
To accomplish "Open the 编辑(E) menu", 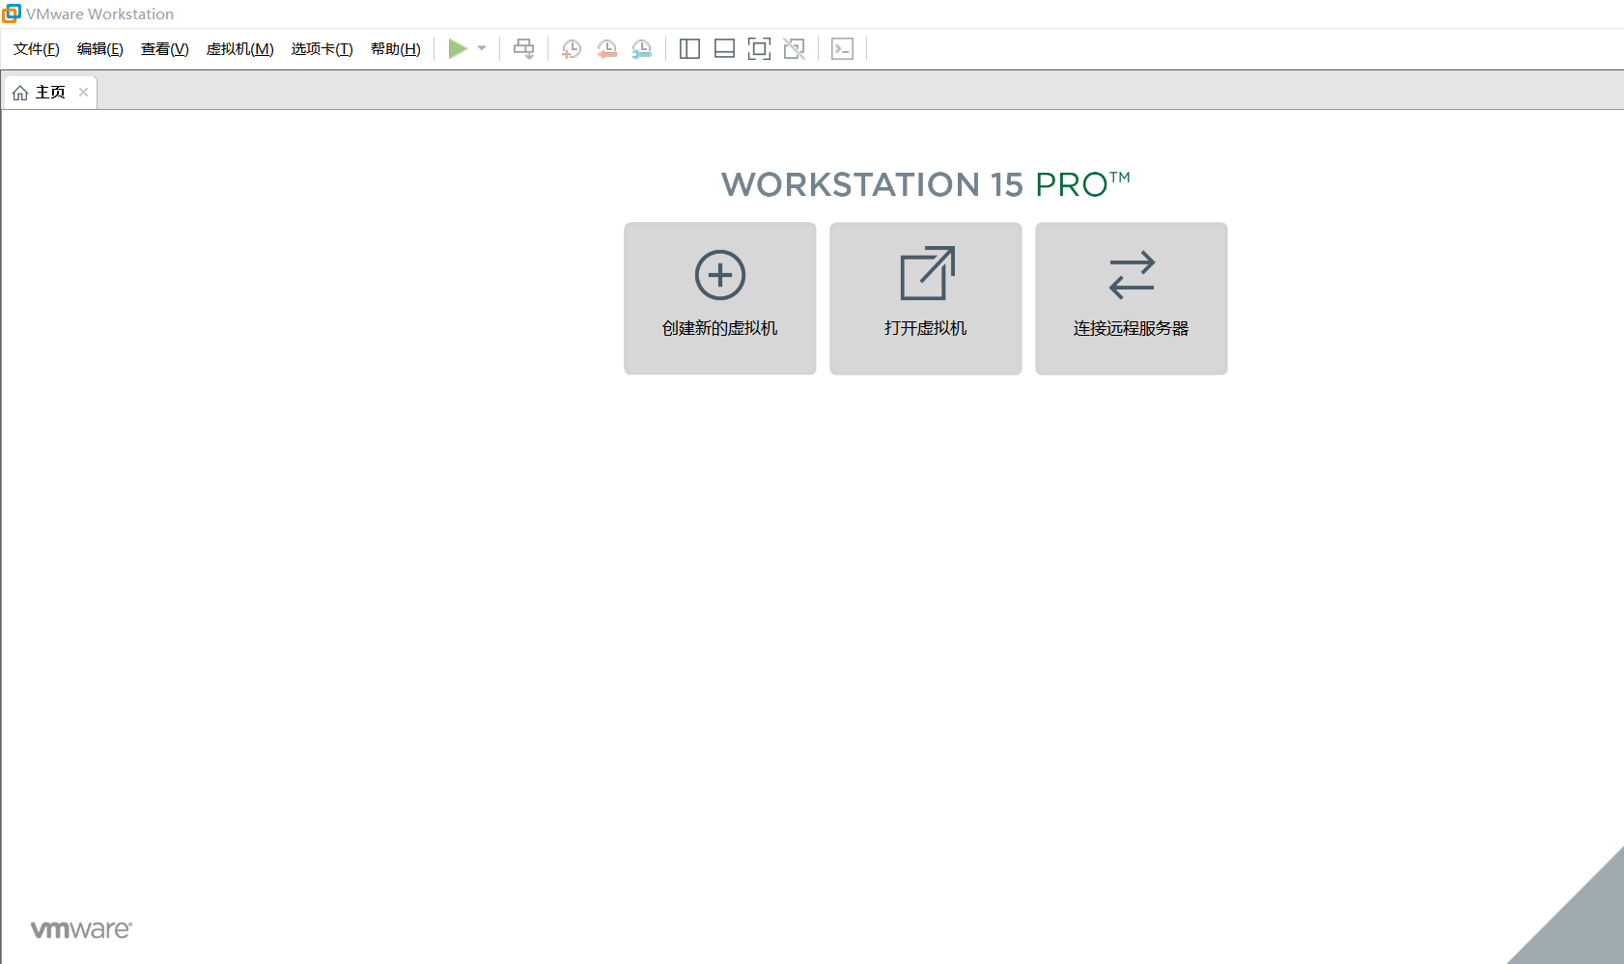I will click(x=100, y=49).
